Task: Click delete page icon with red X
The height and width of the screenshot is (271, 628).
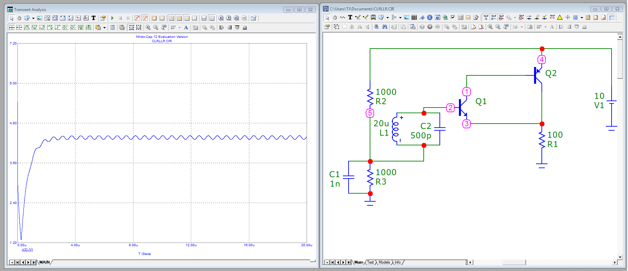Action: click(481, 27)
